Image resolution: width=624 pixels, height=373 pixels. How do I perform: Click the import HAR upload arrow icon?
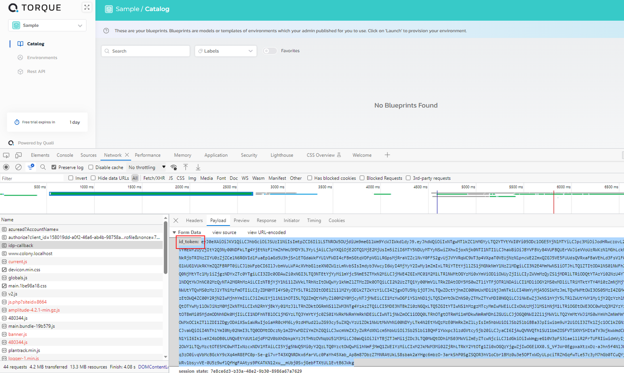coord(186,167)
